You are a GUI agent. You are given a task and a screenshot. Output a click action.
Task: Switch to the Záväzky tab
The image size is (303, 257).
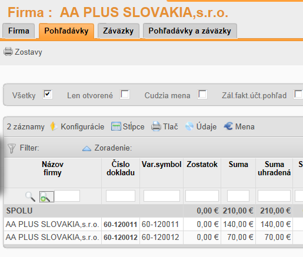pyautogui.click(x=118, y=31)
